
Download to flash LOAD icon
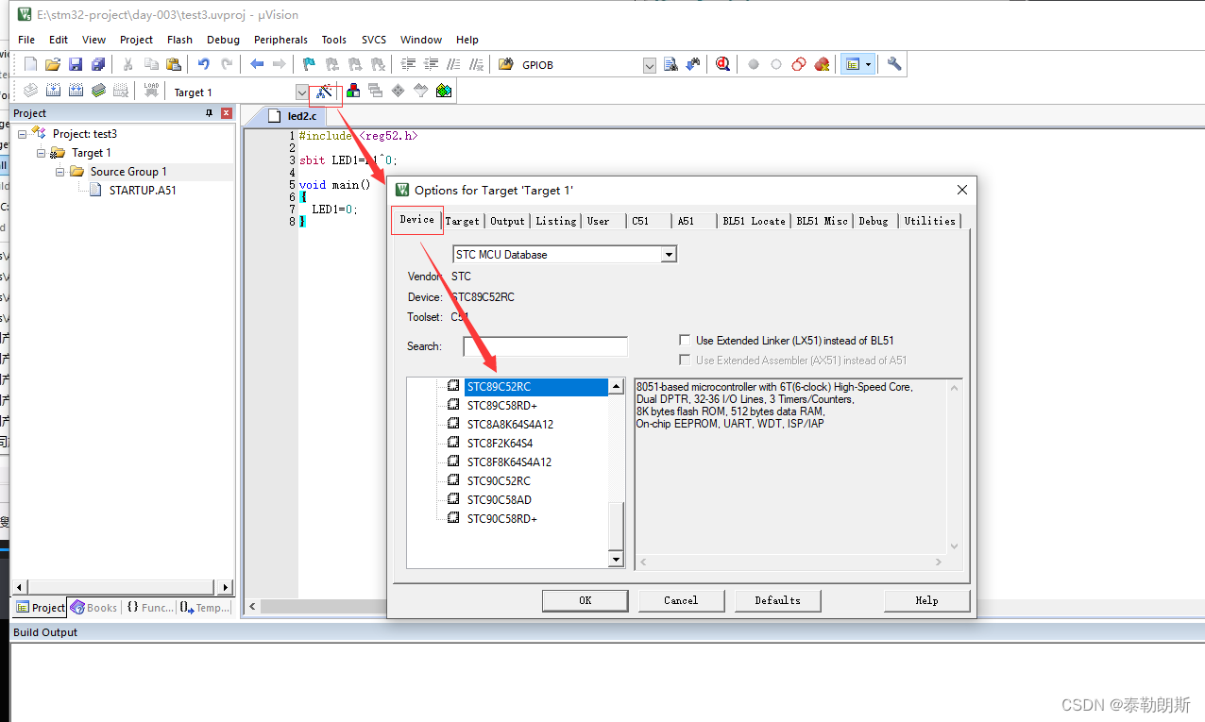151,91
